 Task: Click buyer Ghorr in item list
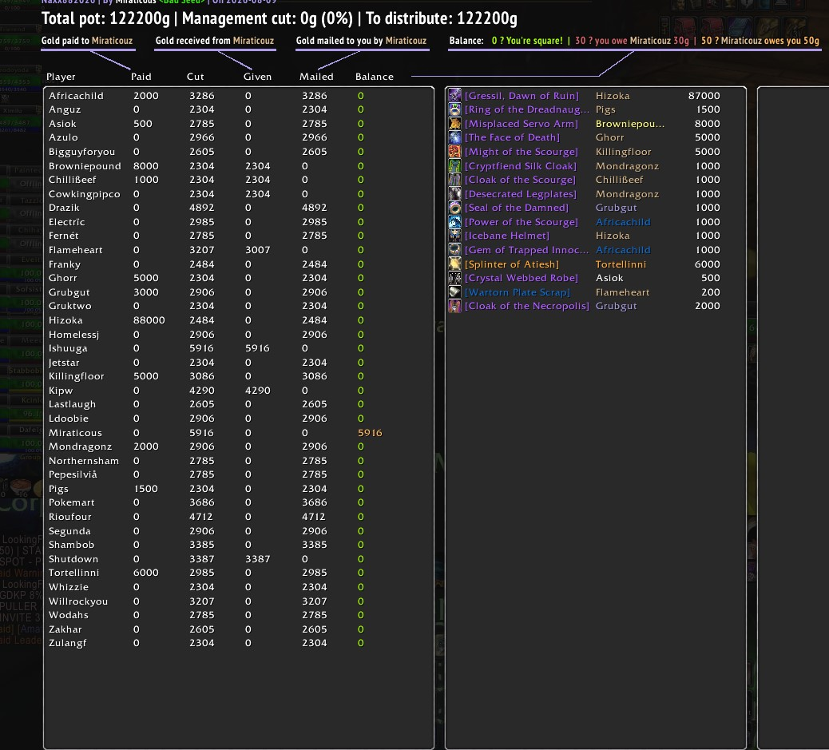pyautogui.click(x=609, y=137)
